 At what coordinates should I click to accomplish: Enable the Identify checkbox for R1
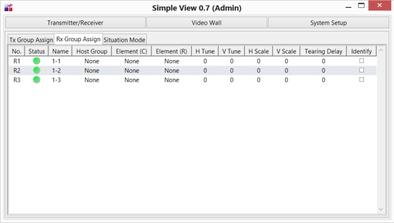coord(361,61)
